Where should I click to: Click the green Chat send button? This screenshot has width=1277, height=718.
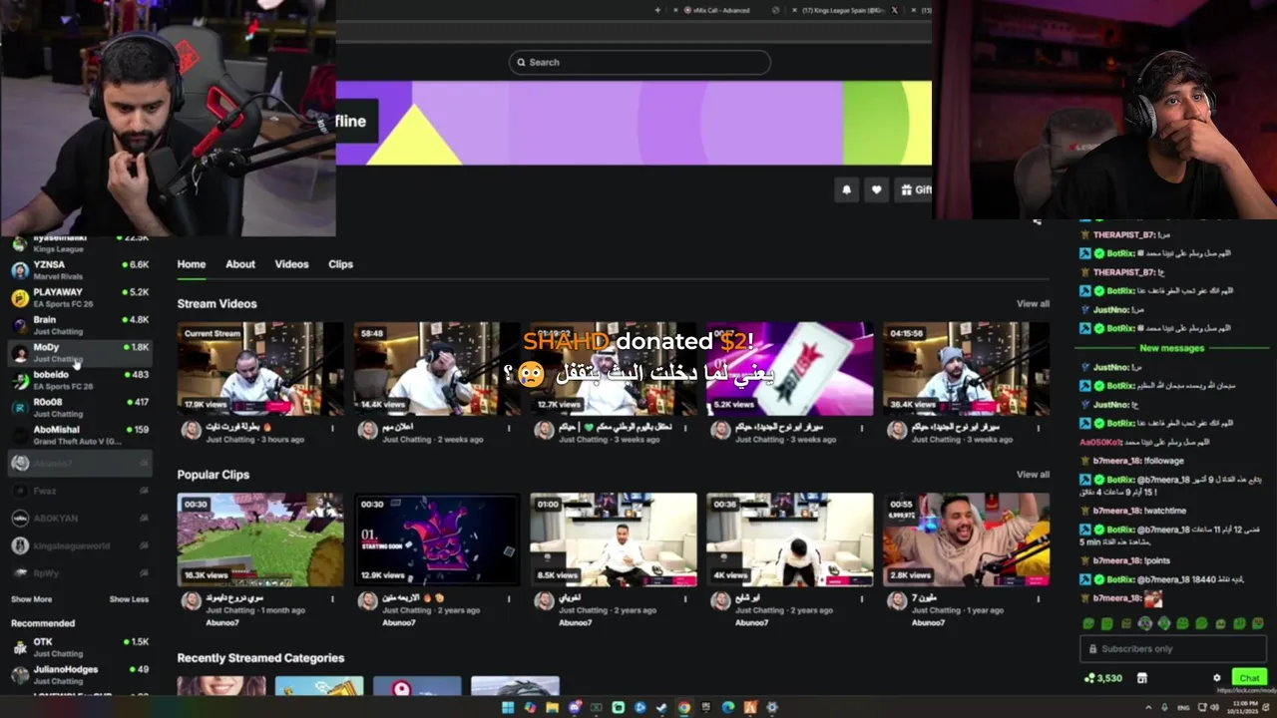click(1249, 678)
